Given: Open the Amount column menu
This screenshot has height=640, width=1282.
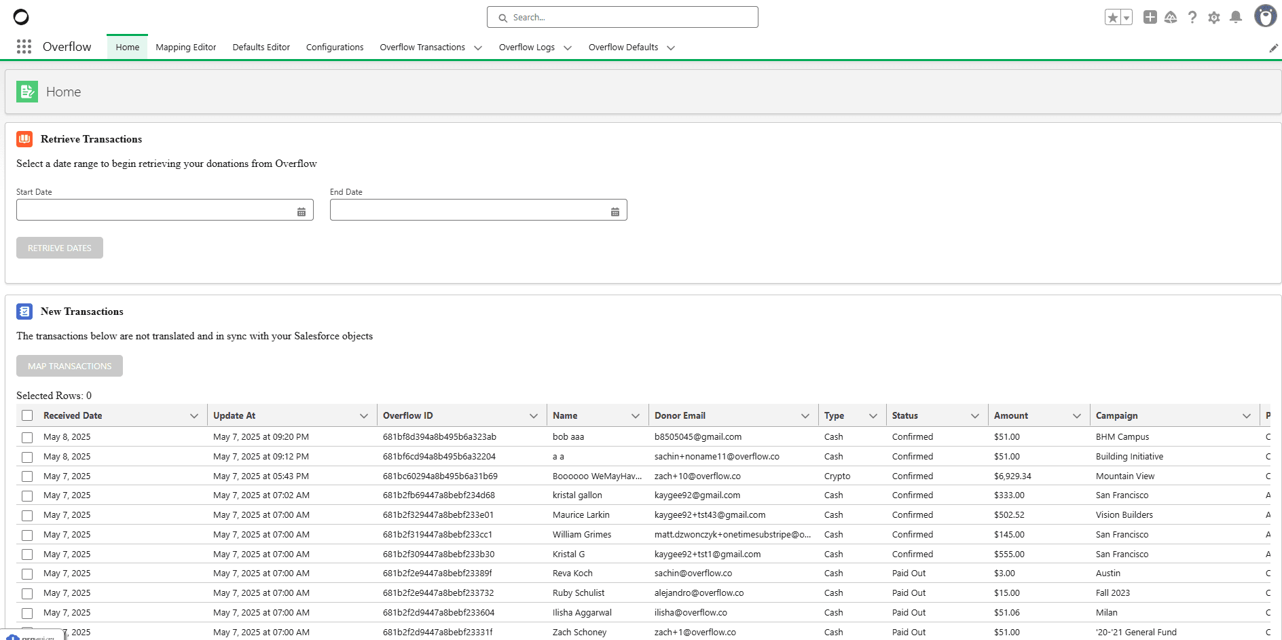Looking at the screenshot, I should [x=1077, y=416].
